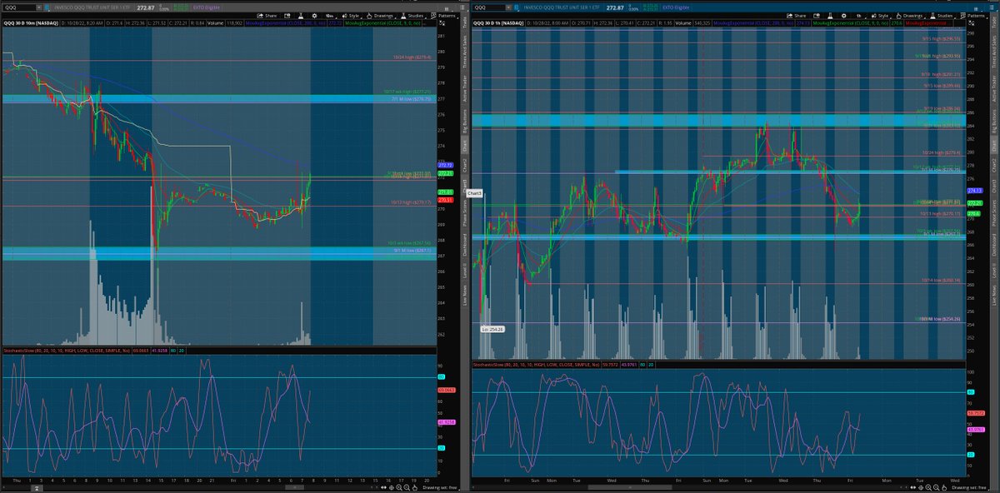1000x493 pixels.
Task: Open the Drawings menu on the right chart
Action: (x=910, y=16)
